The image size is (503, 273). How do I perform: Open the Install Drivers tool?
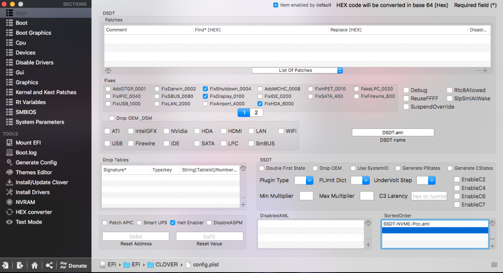[9, 192]
